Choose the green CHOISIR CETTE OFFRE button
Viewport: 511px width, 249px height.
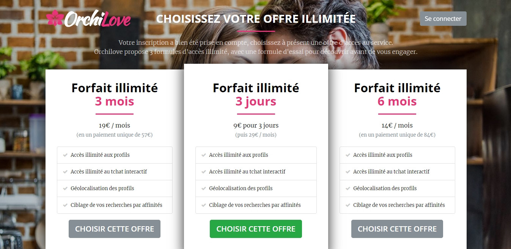(256, 229)
